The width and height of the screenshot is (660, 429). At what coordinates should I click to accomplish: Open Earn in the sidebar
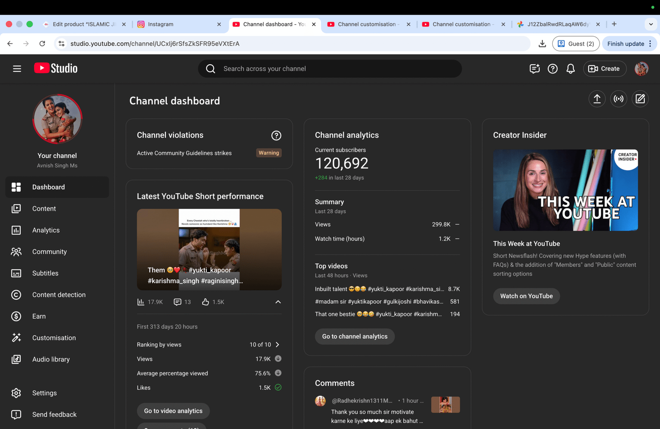pos(39,316)
